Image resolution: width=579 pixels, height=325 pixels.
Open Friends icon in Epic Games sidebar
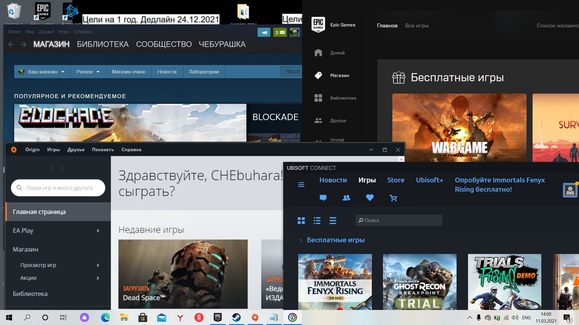click(x=318, y=120)
